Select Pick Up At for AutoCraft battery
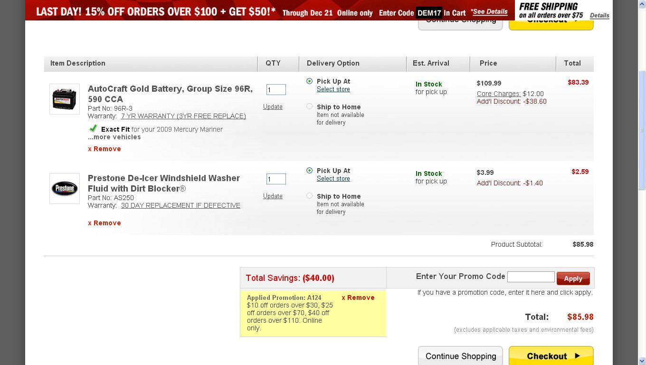This screenshot has width=646, height=365. (x=310, y=81)
